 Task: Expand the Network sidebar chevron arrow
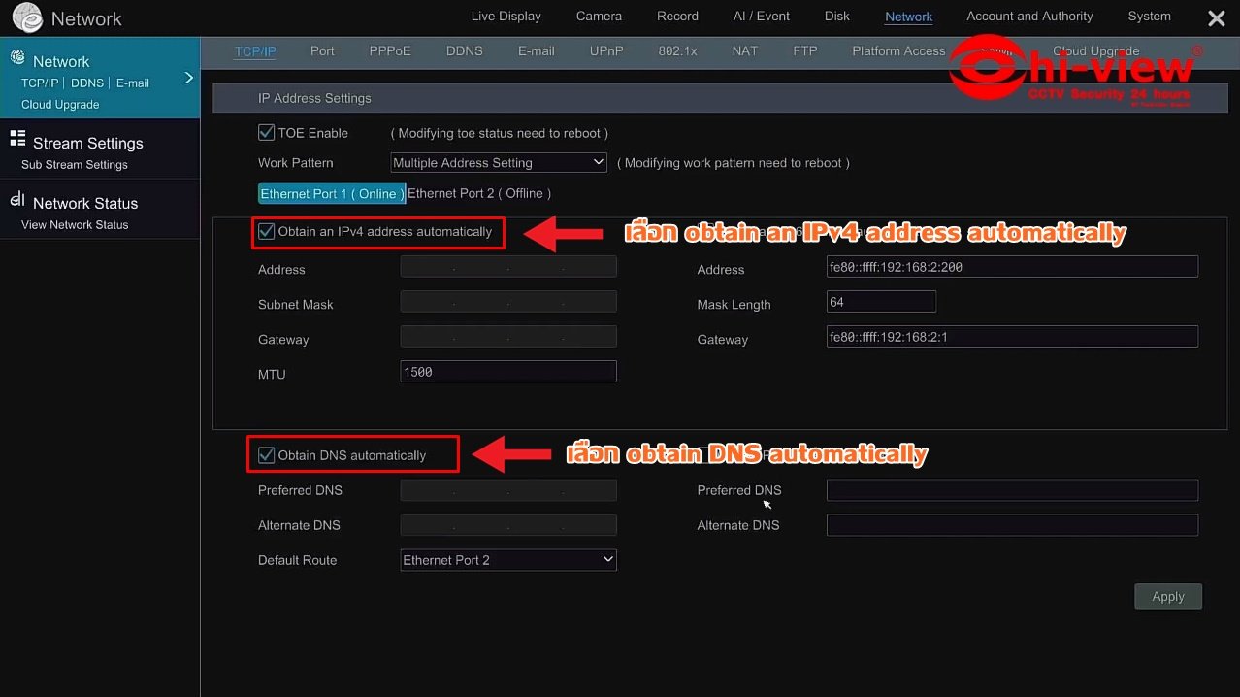click(188, 78)
